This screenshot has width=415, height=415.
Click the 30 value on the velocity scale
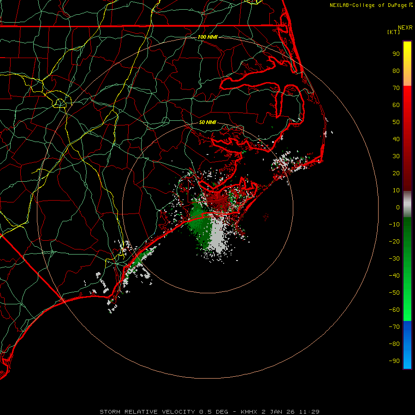tap(396, 156)
